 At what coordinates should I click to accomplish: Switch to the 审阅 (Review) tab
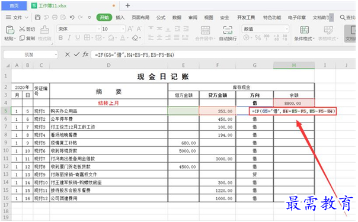coord(193,17)
